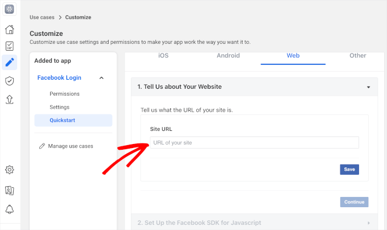387x230 pixels.
Task: Select the Other platform tab
Action: coord(358,56)
